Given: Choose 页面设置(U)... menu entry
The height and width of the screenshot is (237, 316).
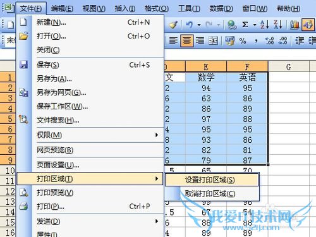Looking at the screenshot, I should [x=90, y=165].
